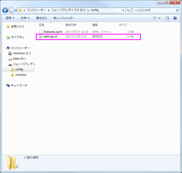This screenshot has height=173, width=182.
Task: Select リムーバブル ディスク in navigation pane
Action: click(x=24, y=64)
